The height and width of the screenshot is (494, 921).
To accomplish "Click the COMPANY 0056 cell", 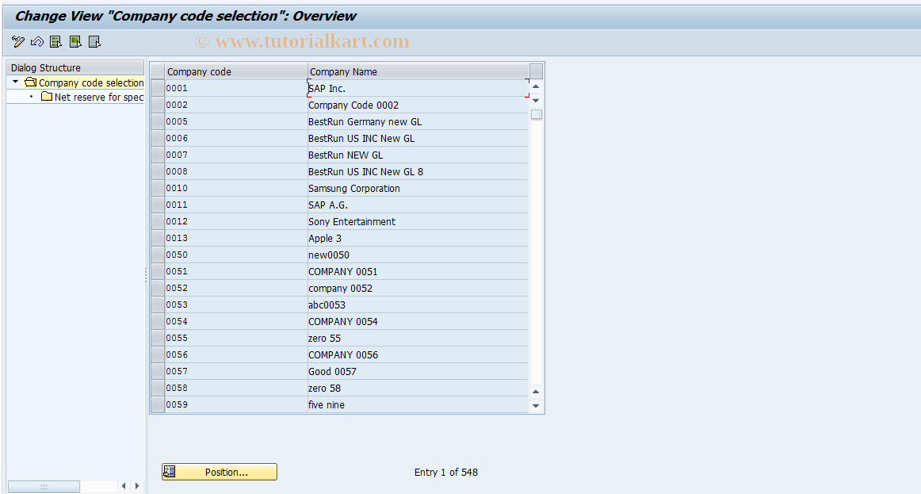I will point(418,354).
